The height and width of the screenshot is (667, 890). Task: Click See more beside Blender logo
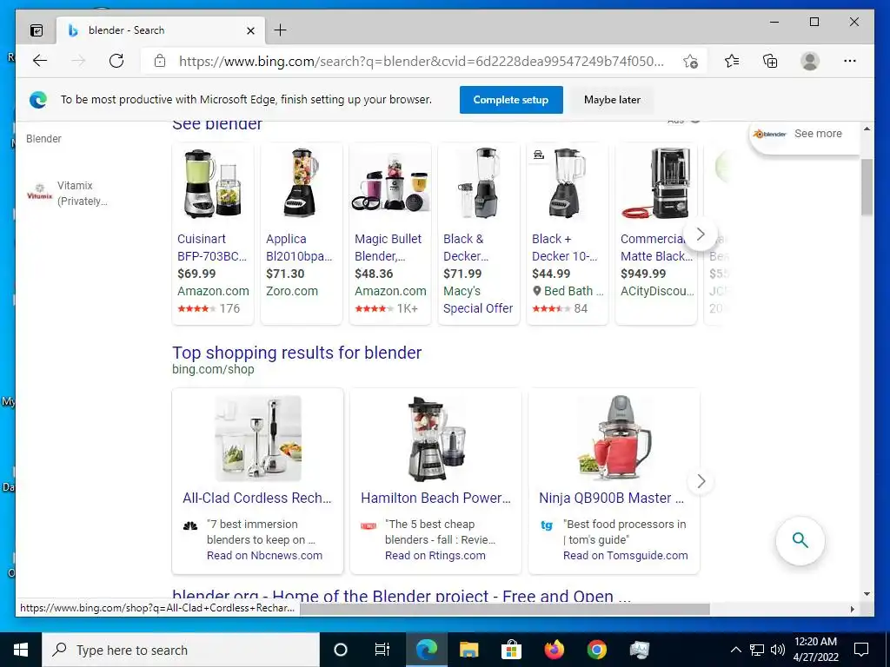pos(818,134)
